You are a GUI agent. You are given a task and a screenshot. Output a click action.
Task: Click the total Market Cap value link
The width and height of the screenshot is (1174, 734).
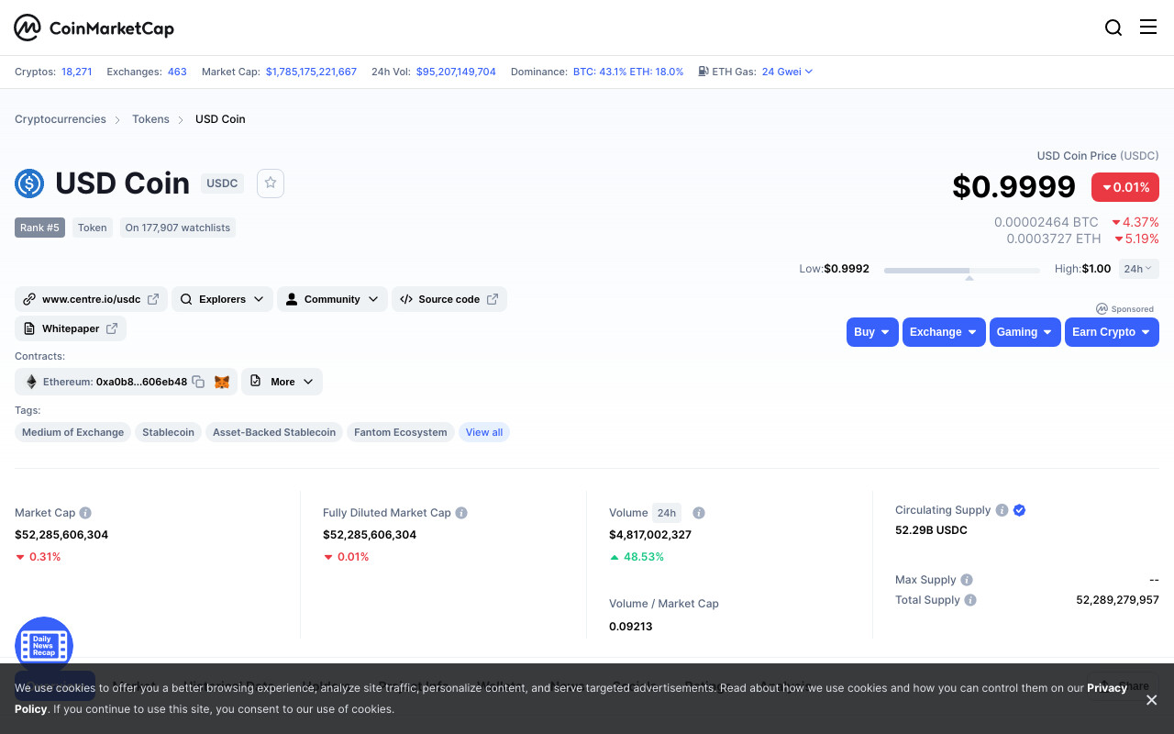tap(311, 72)
